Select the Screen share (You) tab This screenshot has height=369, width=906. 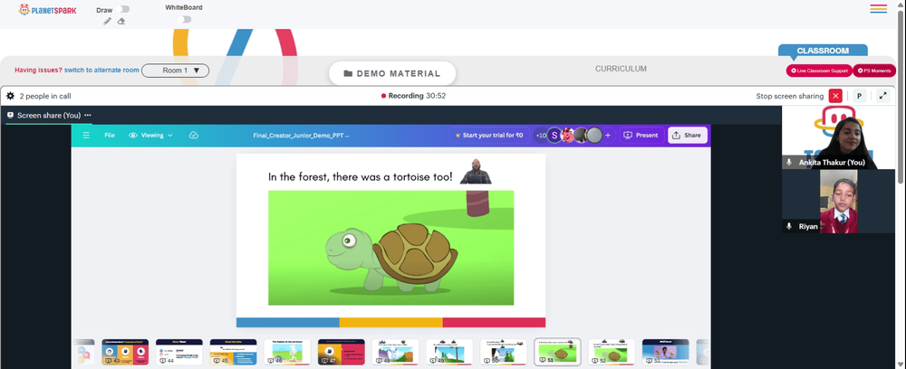pyautogui.click(x=49, y=116)
